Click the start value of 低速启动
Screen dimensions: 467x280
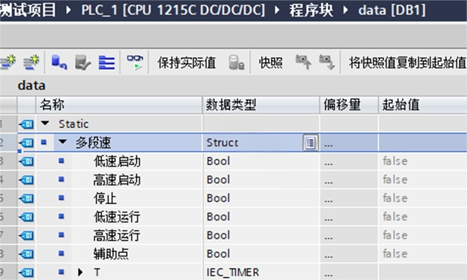point(423,161)
